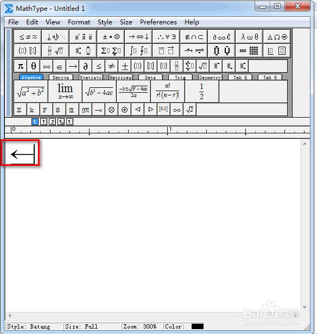Viewport: 317px width, 334px height.
Task: Switch to Tab 8
Action: pyautogui.click(x=240, y=77)
